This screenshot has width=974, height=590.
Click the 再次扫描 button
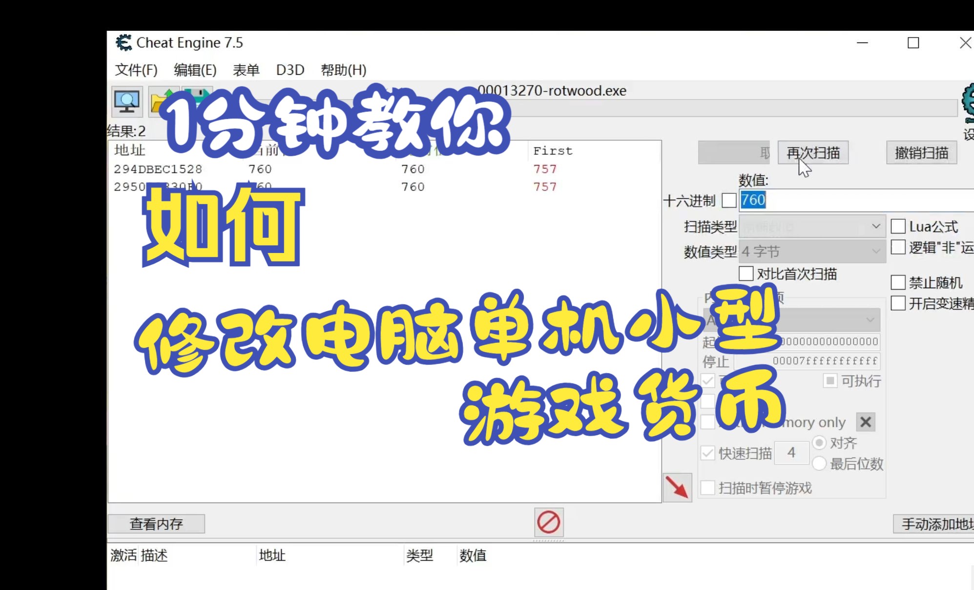point(813,153)
